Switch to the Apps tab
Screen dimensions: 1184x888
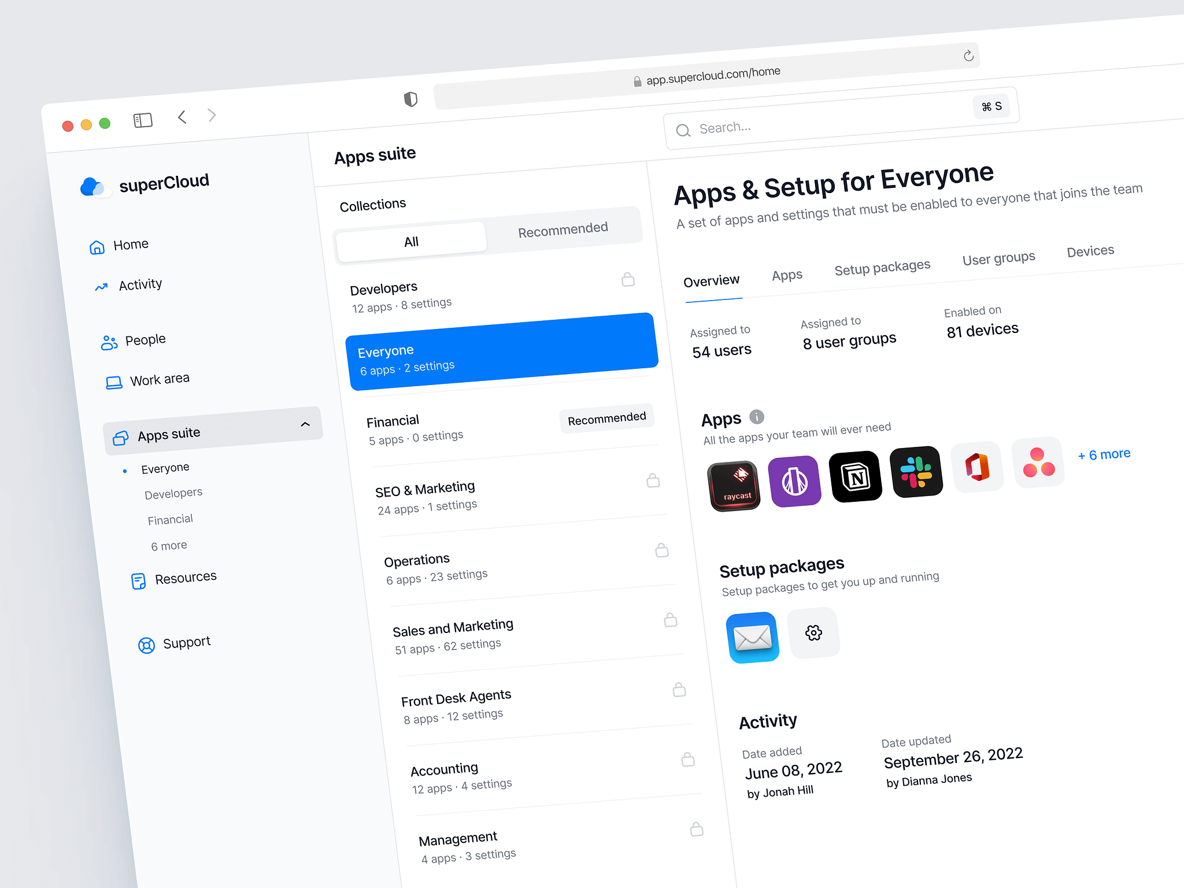(x=787, y=275)
